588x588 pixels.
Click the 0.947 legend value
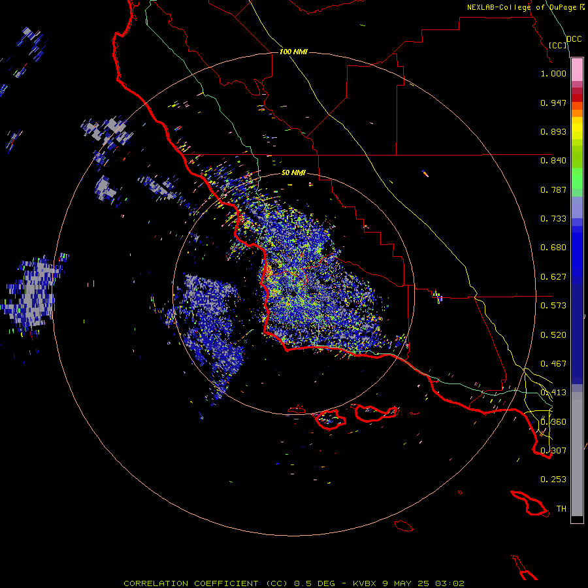click(x=553, y=103)
